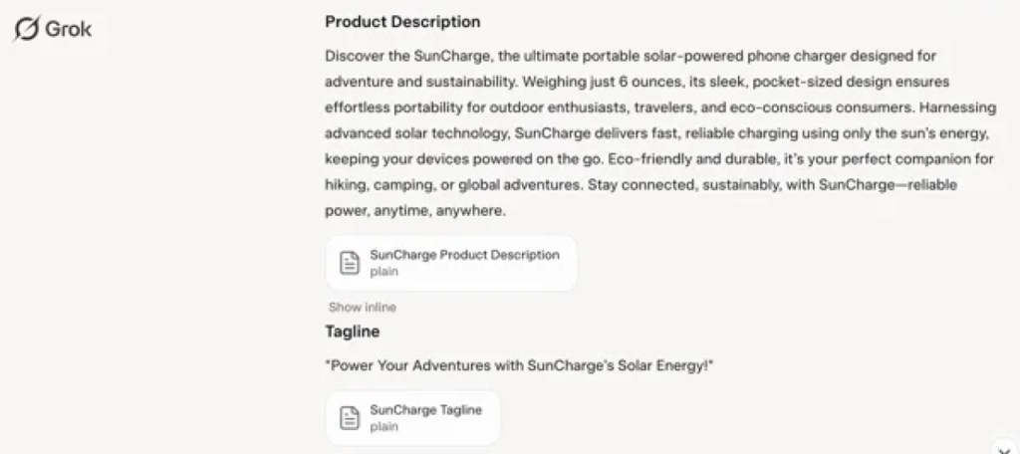1020x454 pixels.
Task: Click the paragraph line starting "Discover the SunCharge"
Action: point(630,56)
